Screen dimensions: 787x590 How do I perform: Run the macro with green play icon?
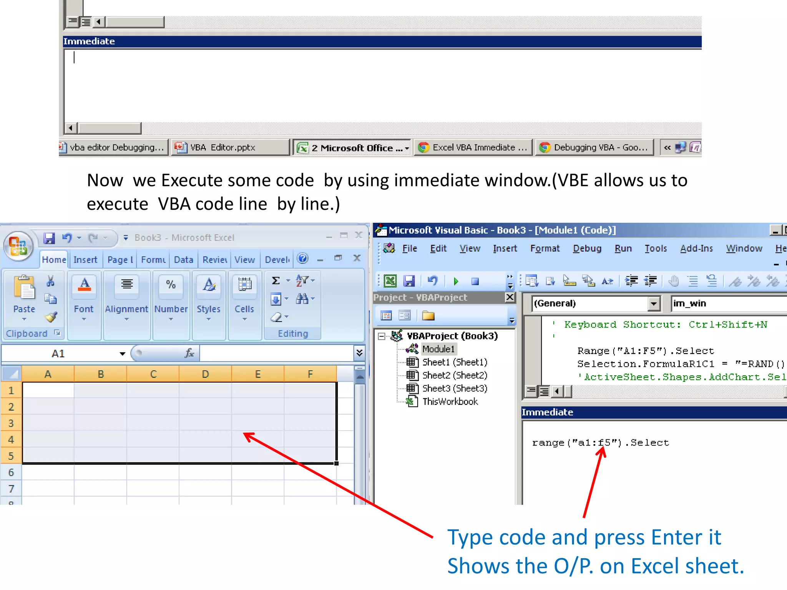click(456, 282)
